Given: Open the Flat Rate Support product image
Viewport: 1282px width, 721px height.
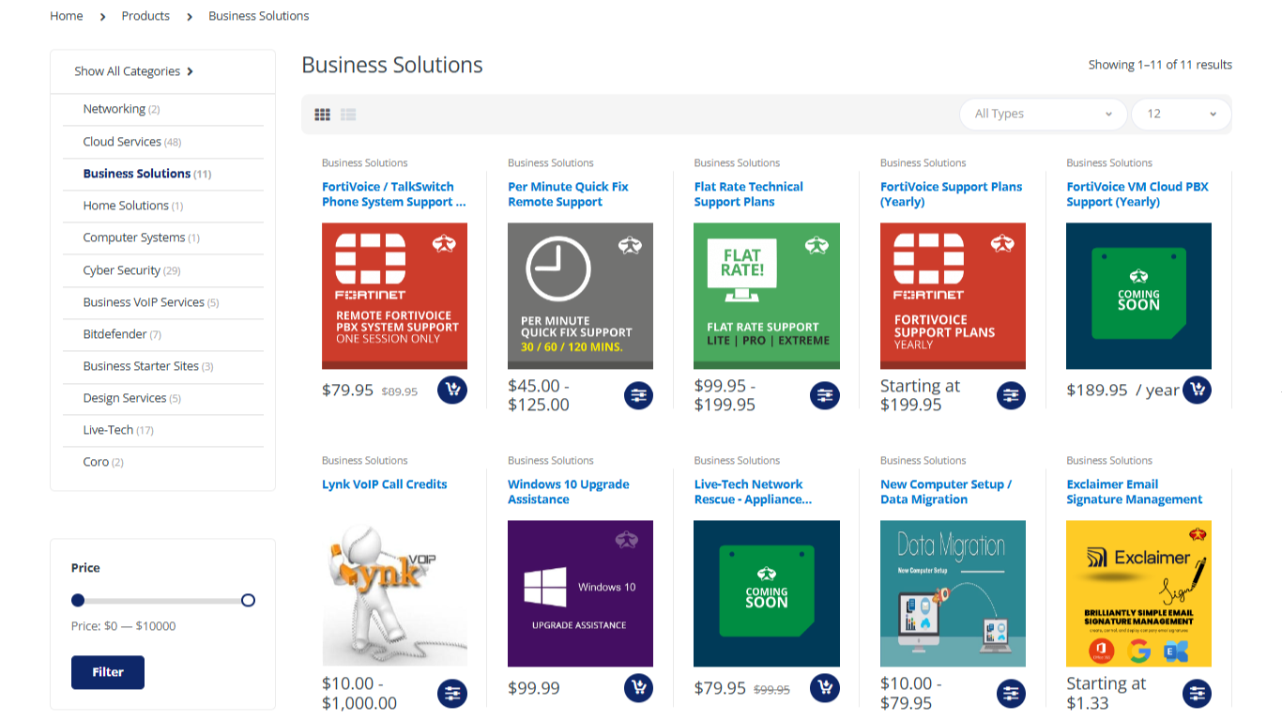Looking at the screenshot, I should coord(767,296).
